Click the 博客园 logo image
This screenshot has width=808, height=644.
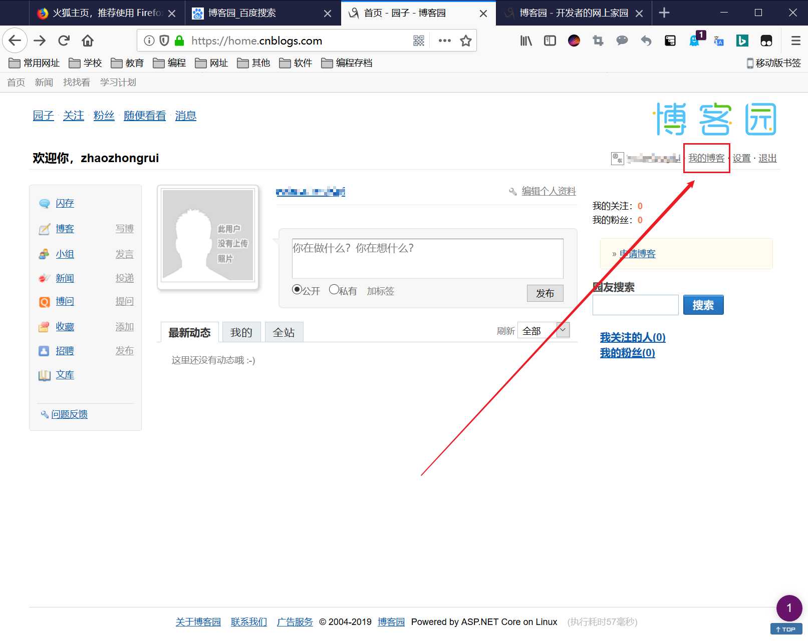716,120
